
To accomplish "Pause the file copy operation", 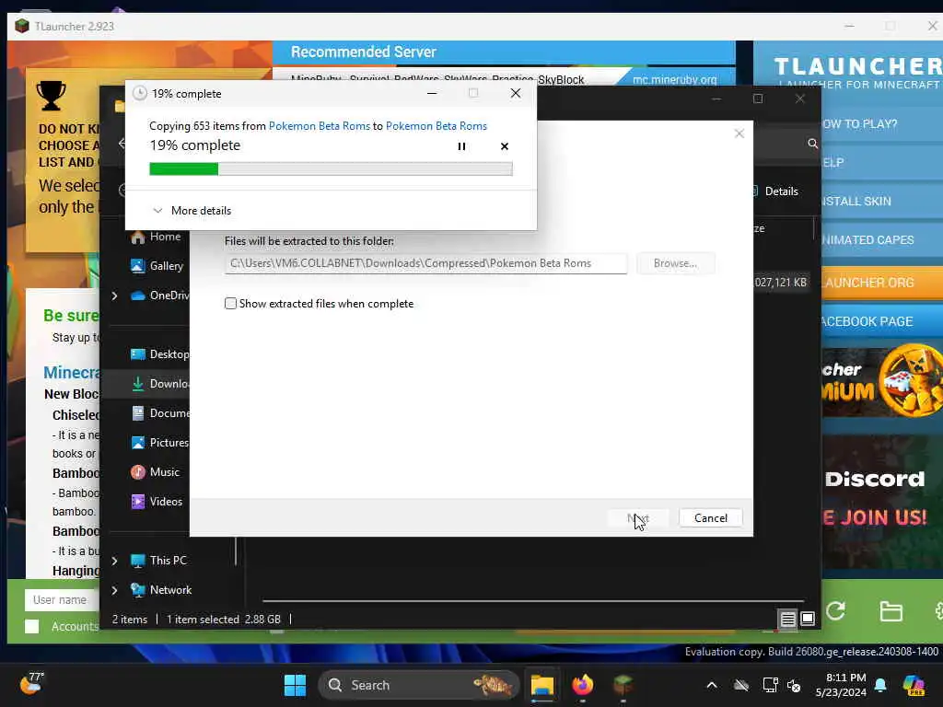I will pos(461,146).
